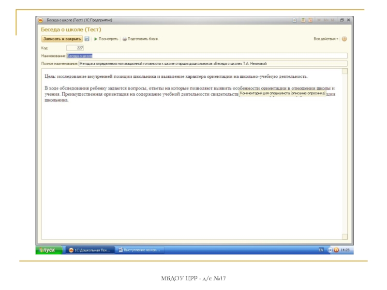Switch to Выступление на кон... taskbar item

click(x=140, y=250)
